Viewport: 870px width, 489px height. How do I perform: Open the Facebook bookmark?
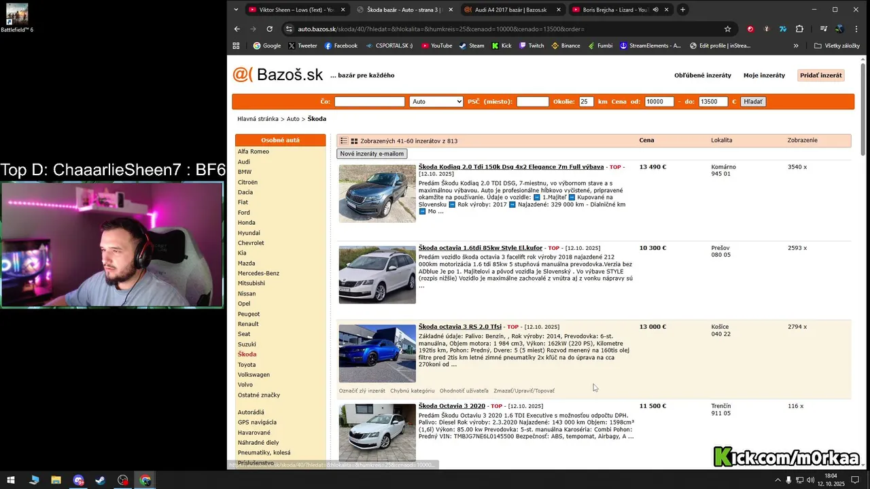(341, 46)
